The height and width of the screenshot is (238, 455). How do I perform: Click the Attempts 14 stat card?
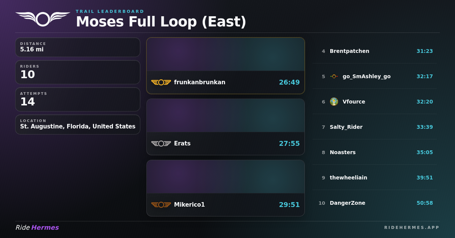78,99
